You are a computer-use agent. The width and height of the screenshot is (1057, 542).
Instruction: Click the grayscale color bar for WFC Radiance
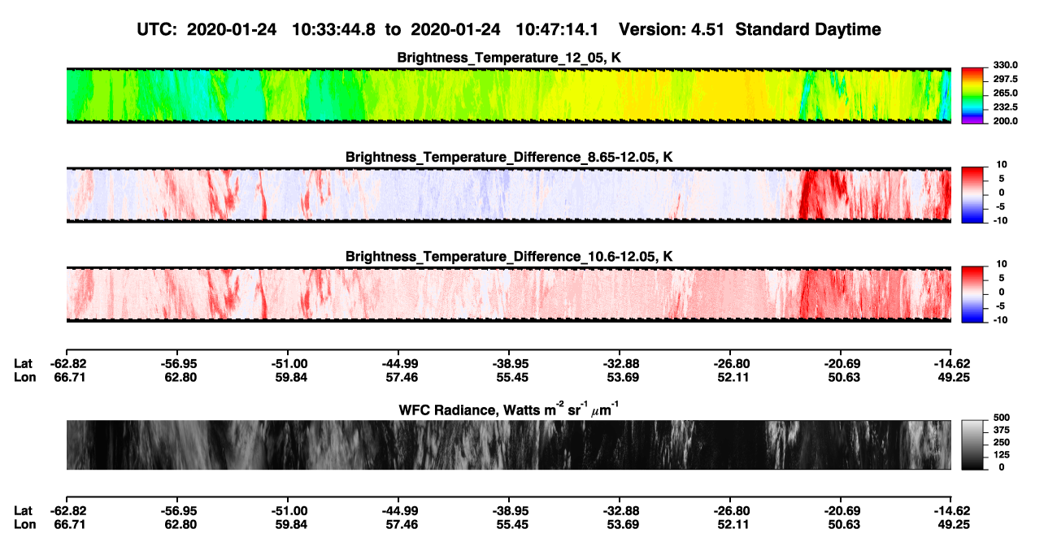point(973,445)
